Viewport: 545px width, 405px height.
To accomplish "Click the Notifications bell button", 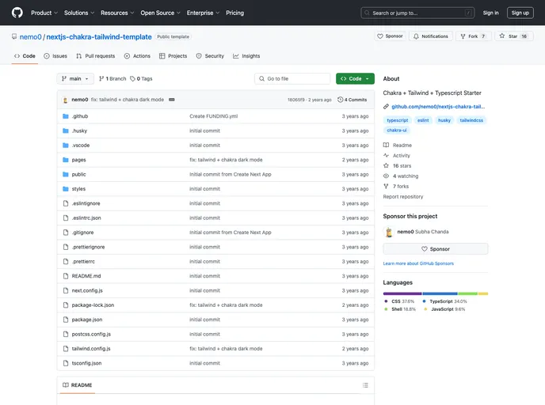I will pyautogui.click(x=431, y=36).
